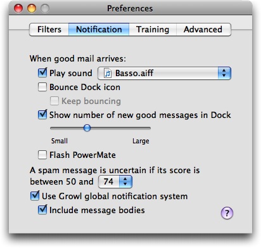261x248 pixels.
Task: Open the uncertain score 74 dropdown
Action: tap(115, 181)
